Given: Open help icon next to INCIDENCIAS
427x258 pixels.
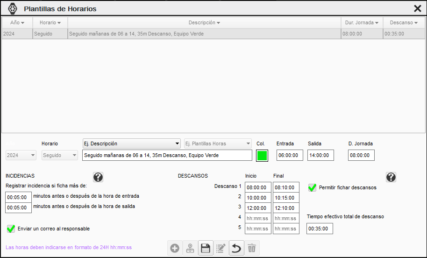Looking at the screenshot, I should [98, 177].
